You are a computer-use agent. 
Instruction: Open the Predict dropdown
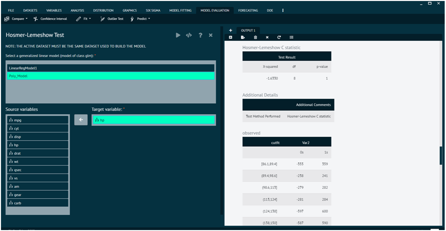140,19
